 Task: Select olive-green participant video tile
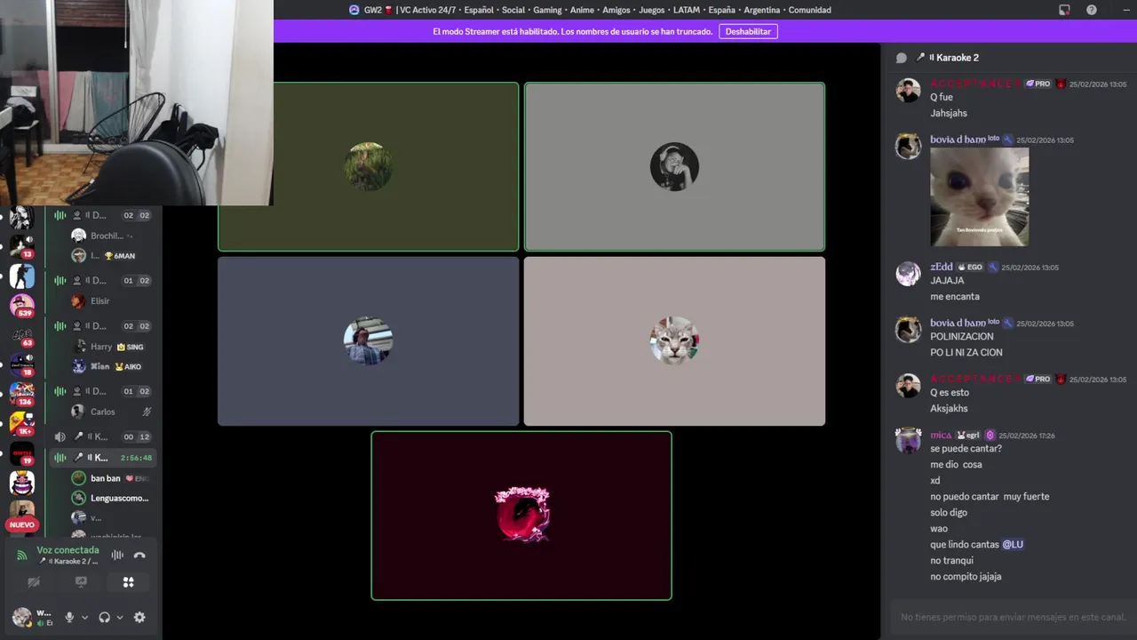pos(368,167)
